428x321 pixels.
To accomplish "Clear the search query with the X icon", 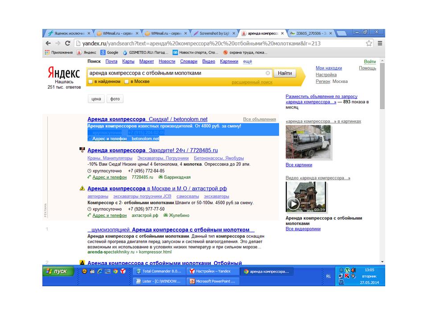I will [x=268, y=73].
